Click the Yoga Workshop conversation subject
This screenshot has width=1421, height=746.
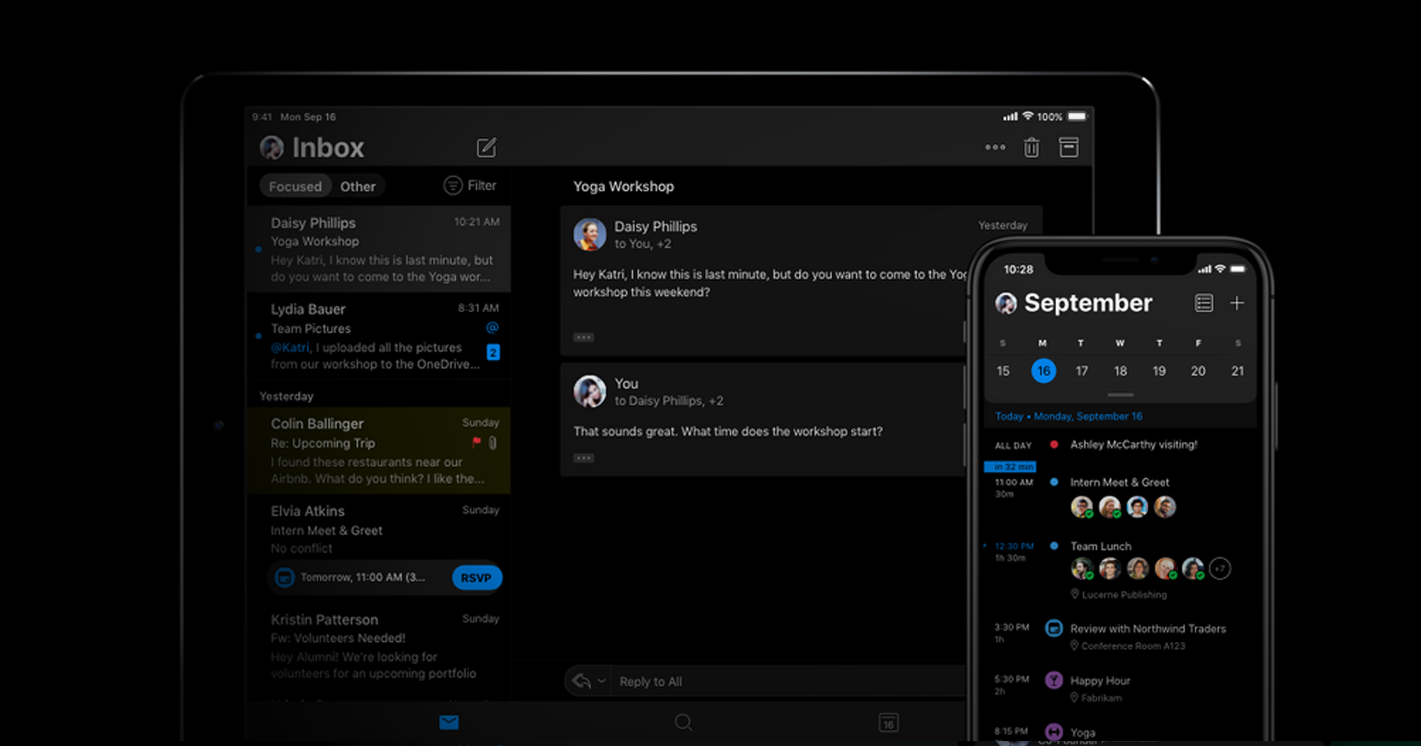[x=623, y=186]
